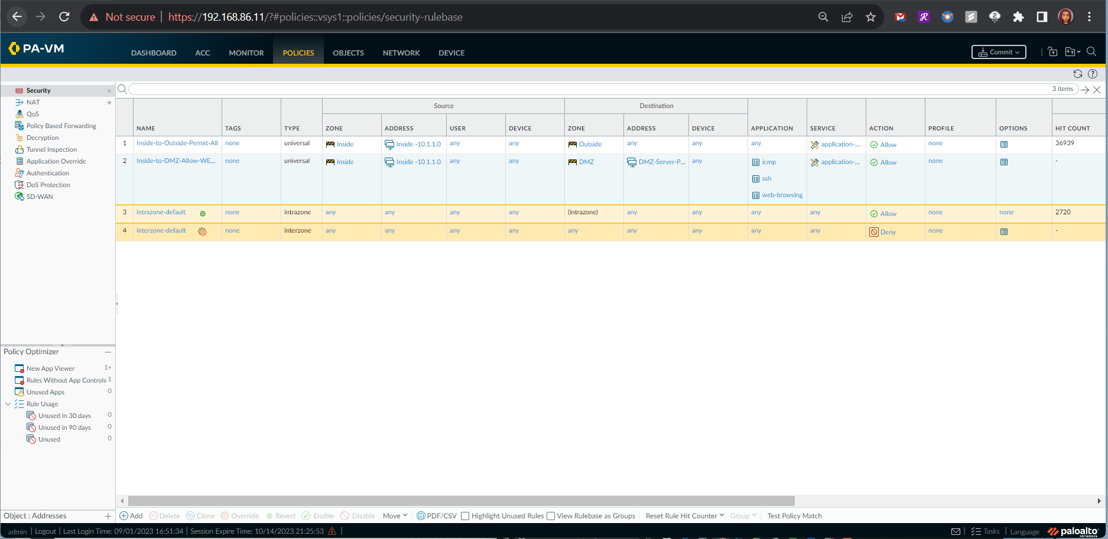Open the override gear on intrazone-default rule
The image size is (1108, 539).
(x=203, y=213)
